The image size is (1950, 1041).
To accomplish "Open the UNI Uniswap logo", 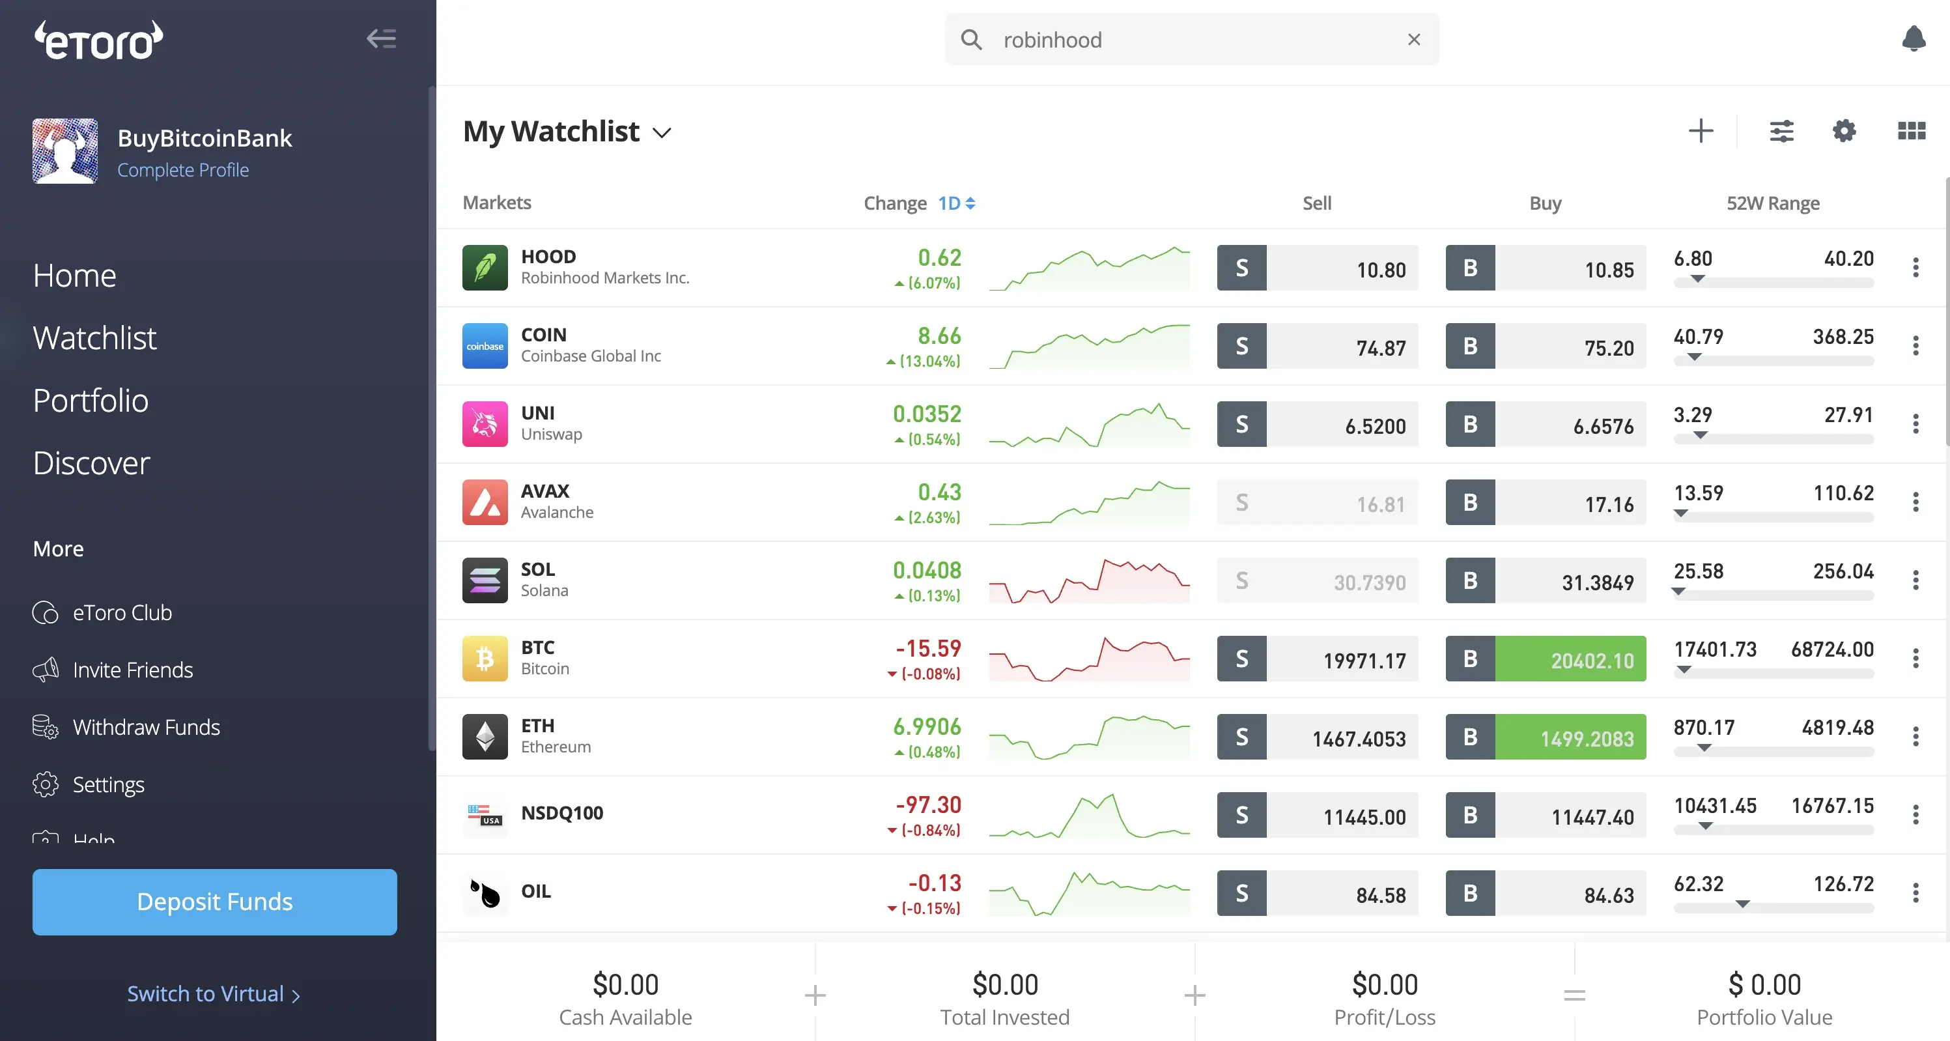I will point(485,424).
